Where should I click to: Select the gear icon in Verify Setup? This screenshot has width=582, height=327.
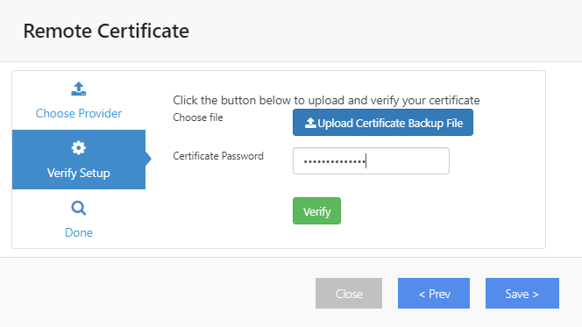click(79, 148)
